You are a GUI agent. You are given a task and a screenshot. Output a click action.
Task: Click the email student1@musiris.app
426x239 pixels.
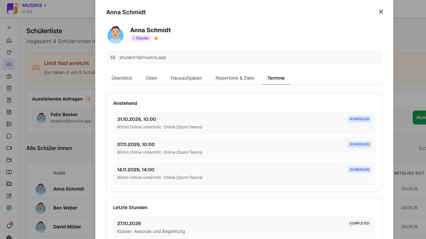(143, 57)
